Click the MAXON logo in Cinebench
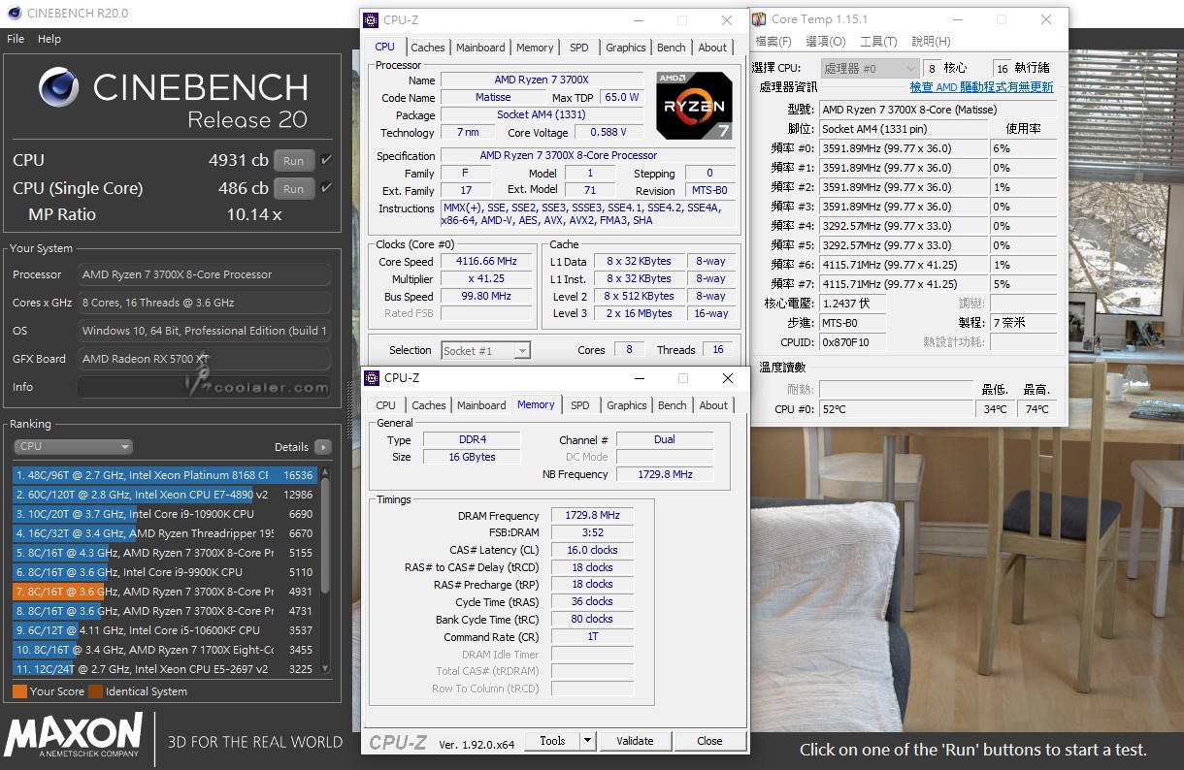The image size is (1184, 770). click(x=73, y=735)
